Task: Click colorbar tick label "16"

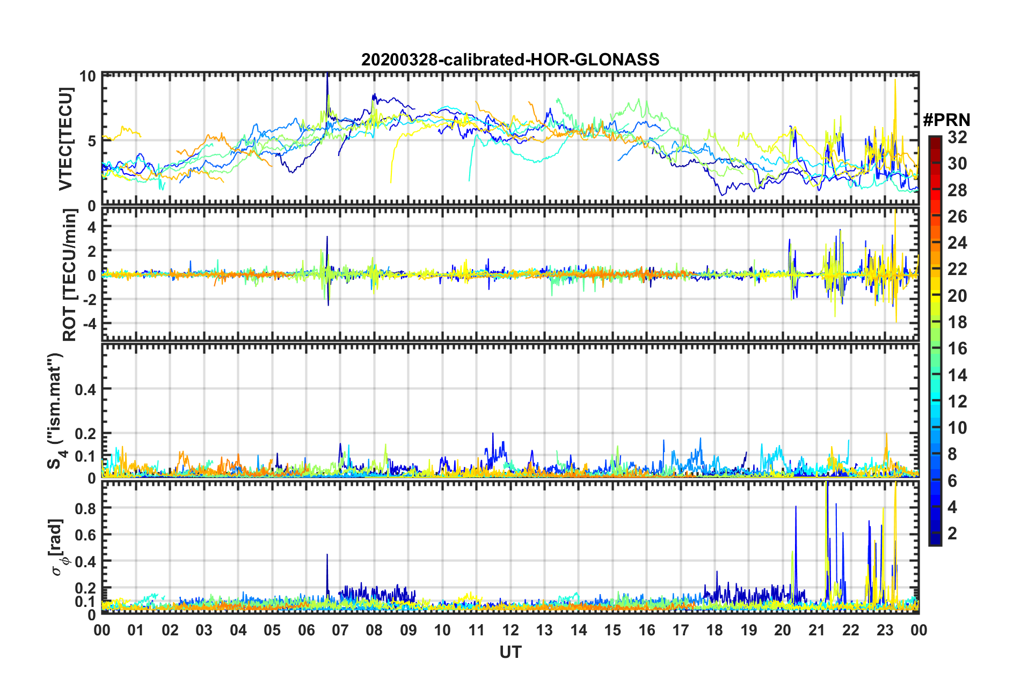Action: [958, 349]
